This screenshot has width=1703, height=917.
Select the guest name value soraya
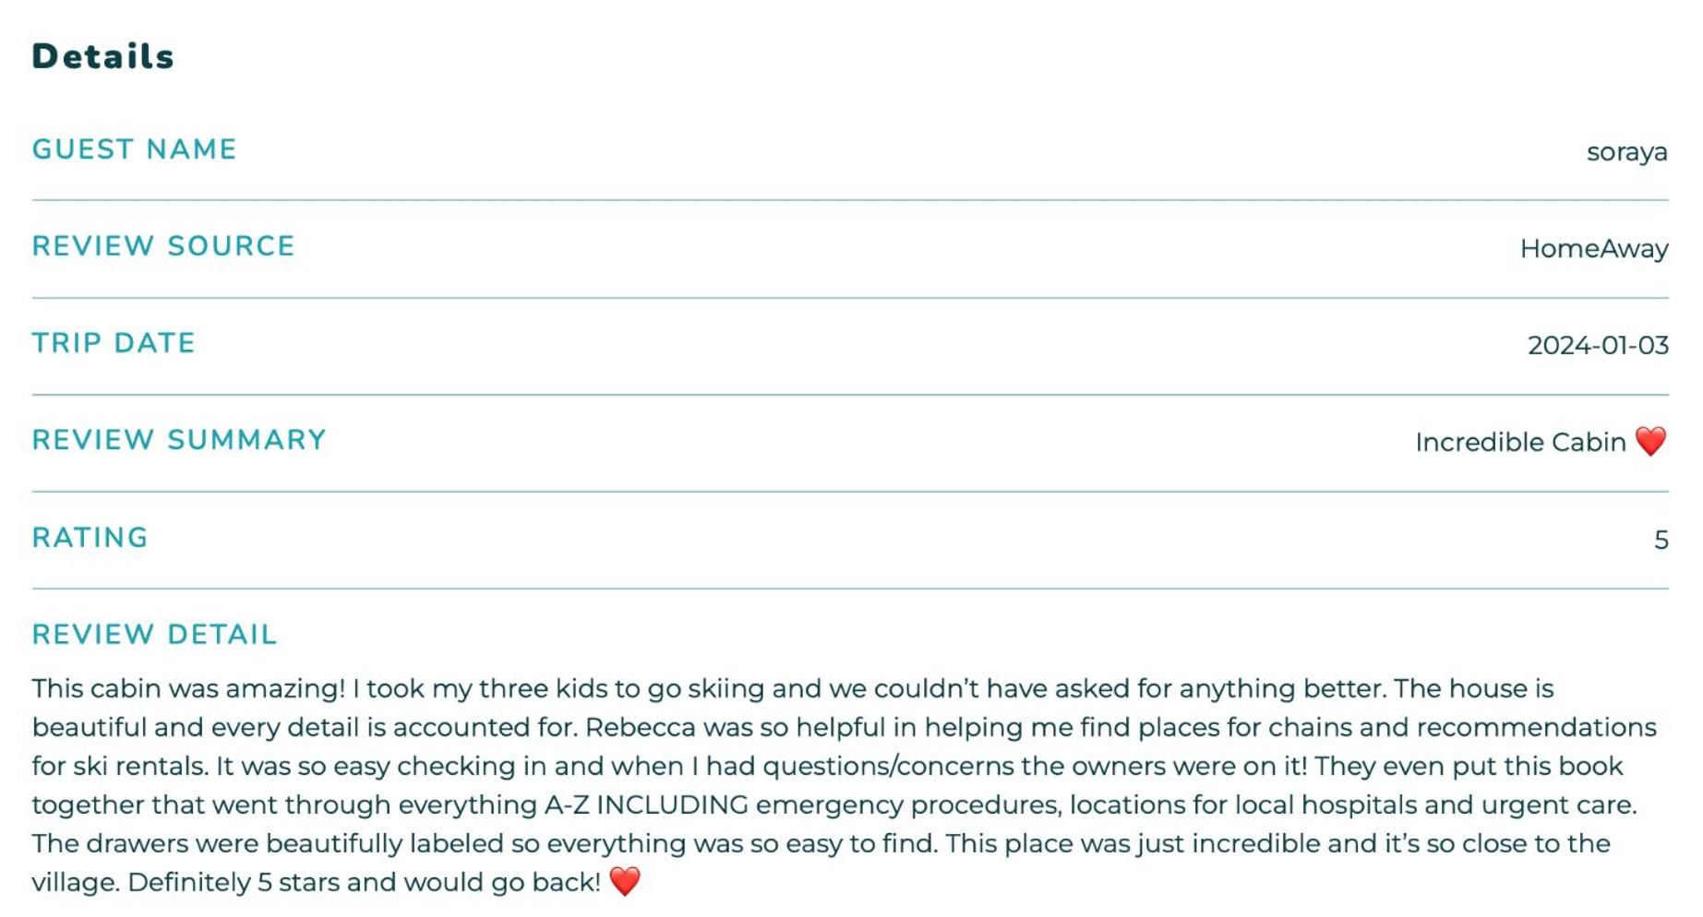pos(1626,152)
